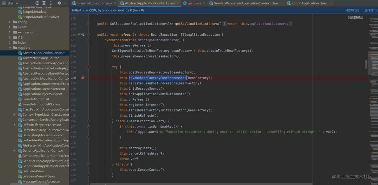Expand the config folder

pyautogui.click(x=10, y=22)
